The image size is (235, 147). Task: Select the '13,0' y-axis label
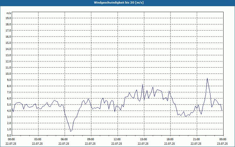(9, 55)
